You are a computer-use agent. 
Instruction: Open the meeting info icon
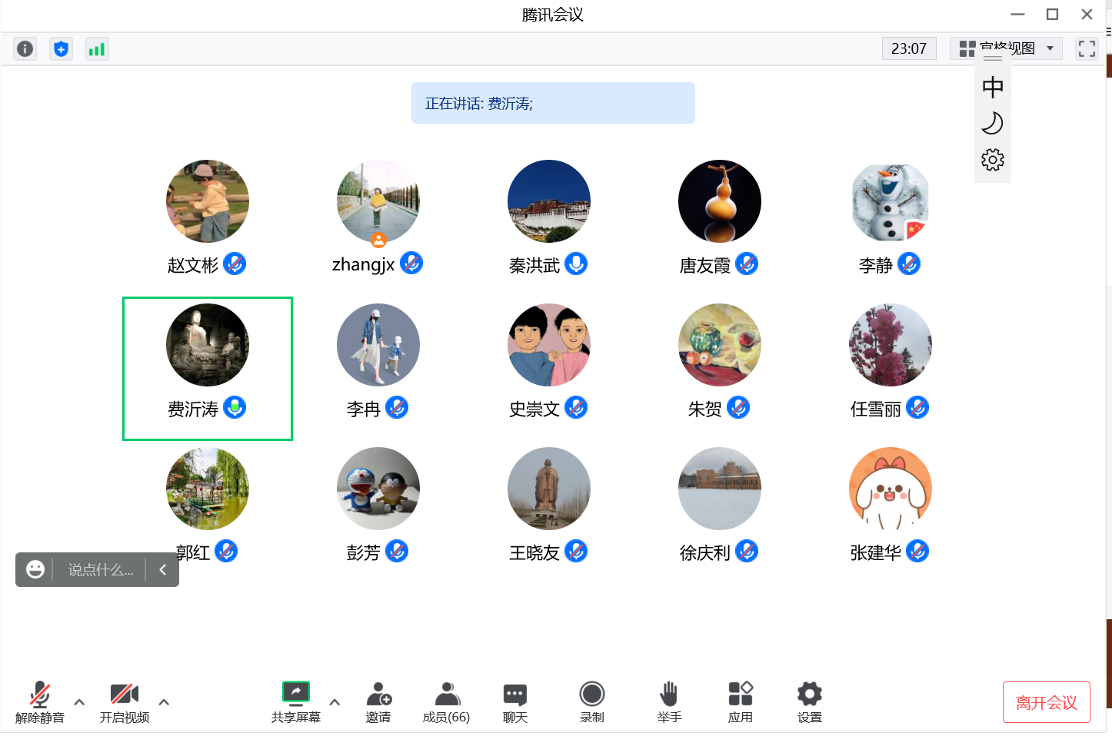click(25, 49)
